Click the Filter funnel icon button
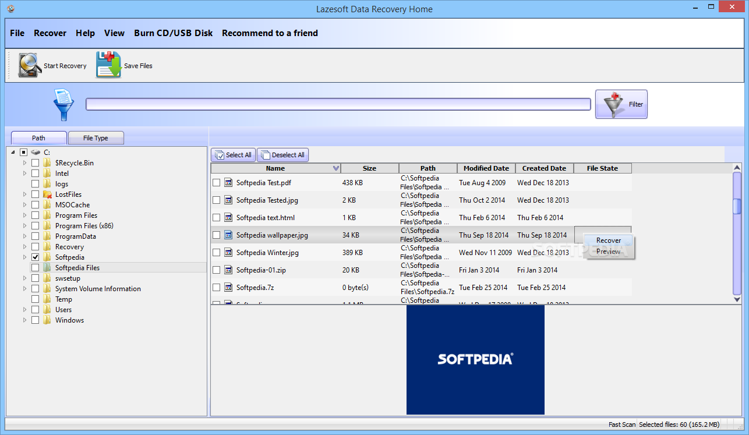The width and height of the screenshot is (749, 435). point(621,104)
